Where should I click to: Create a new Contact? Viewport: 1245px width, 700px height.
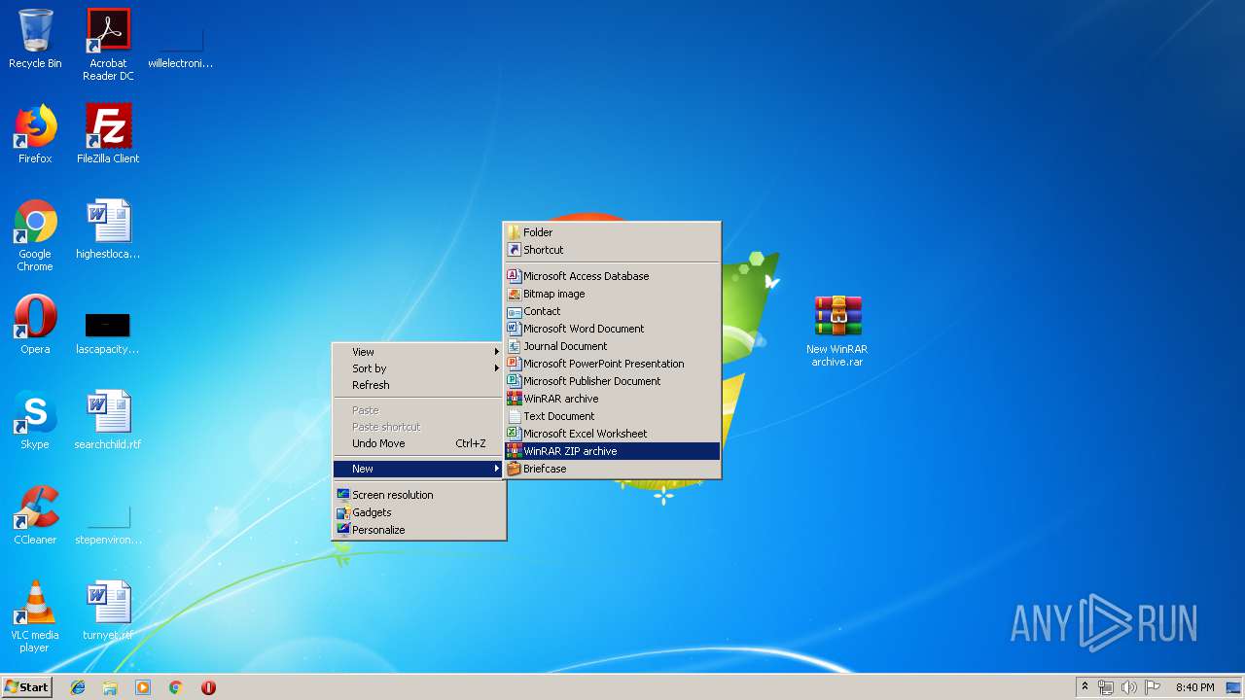(612, 311)
